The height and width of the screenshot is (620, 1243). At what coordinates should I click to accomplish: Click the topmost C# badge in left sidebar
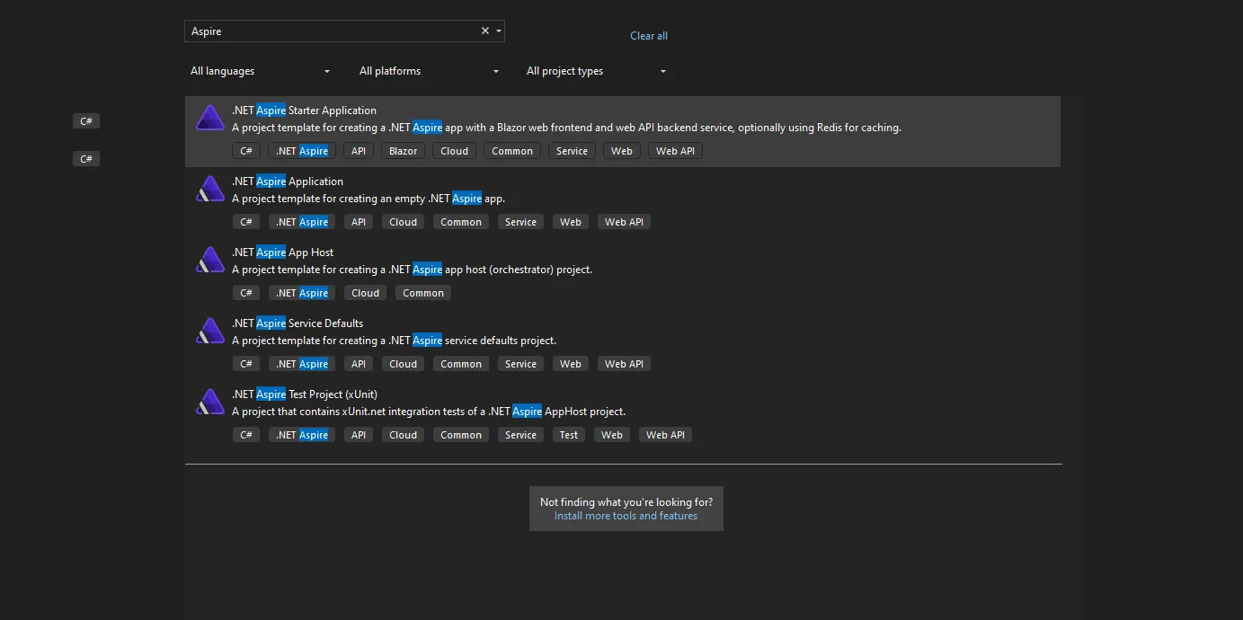tap(86, 121)
